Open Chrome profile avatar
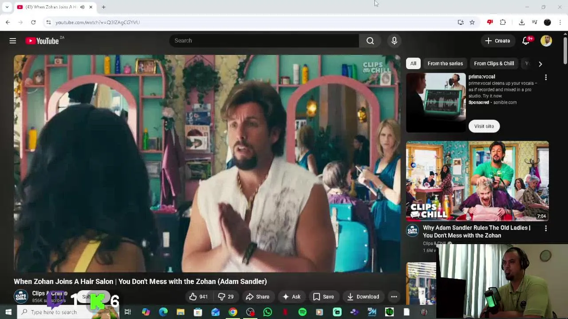The height and width of the screenshot is (319, 568). (x=548, y=22)
